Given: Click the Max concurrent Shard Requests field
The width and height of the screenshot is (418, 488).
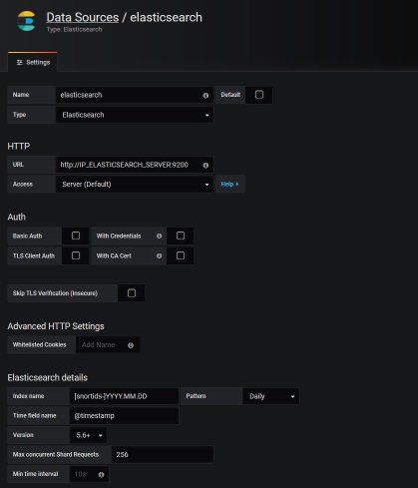Looking at the screenshot, I should click(163, 455).
